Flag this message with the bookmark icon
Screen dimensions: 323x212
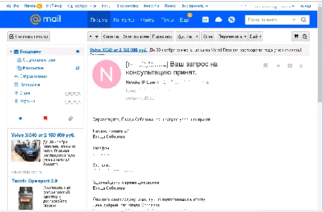pyautogui.click(x=266, y=65)
